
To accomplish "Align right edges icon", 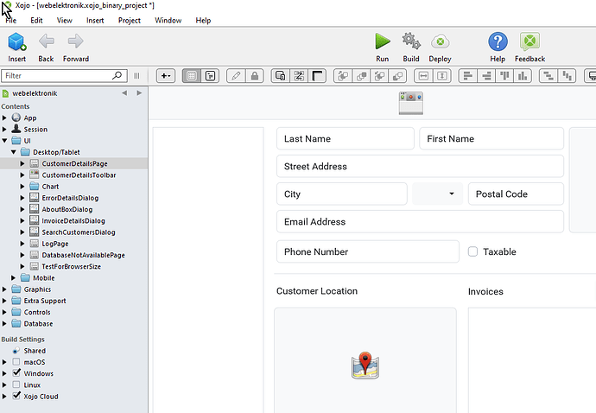I will 486,76.
